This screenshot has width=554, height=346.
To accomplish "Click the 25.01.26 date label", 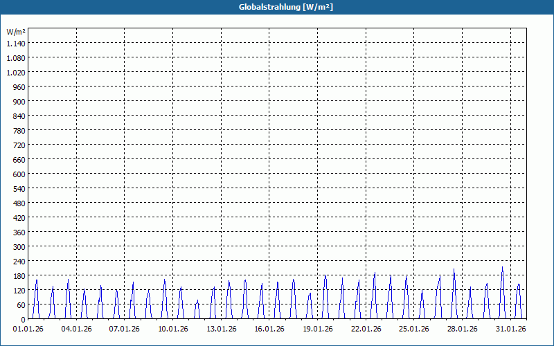I will (x=414, y=329).
